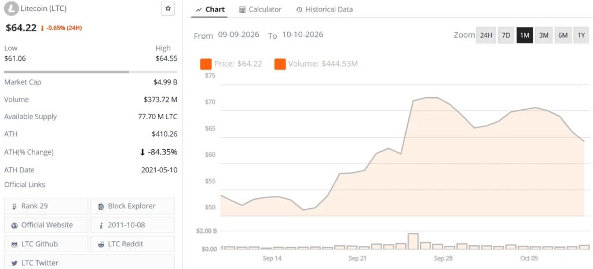Click the info icon beside 2011-10-08
This screenshot has height=269, width=593.
[101, 226]
